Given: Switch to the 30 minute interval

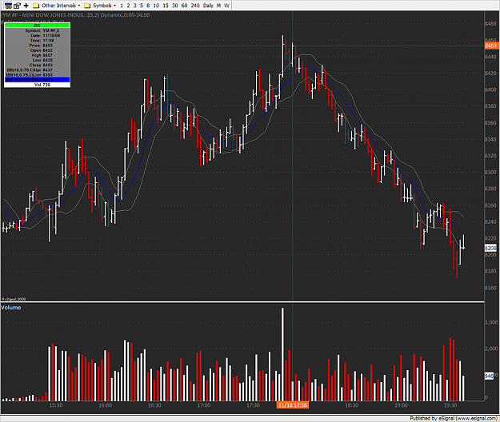Looking at the screenshot, I should pyautogui.click(x=174, y=6).
